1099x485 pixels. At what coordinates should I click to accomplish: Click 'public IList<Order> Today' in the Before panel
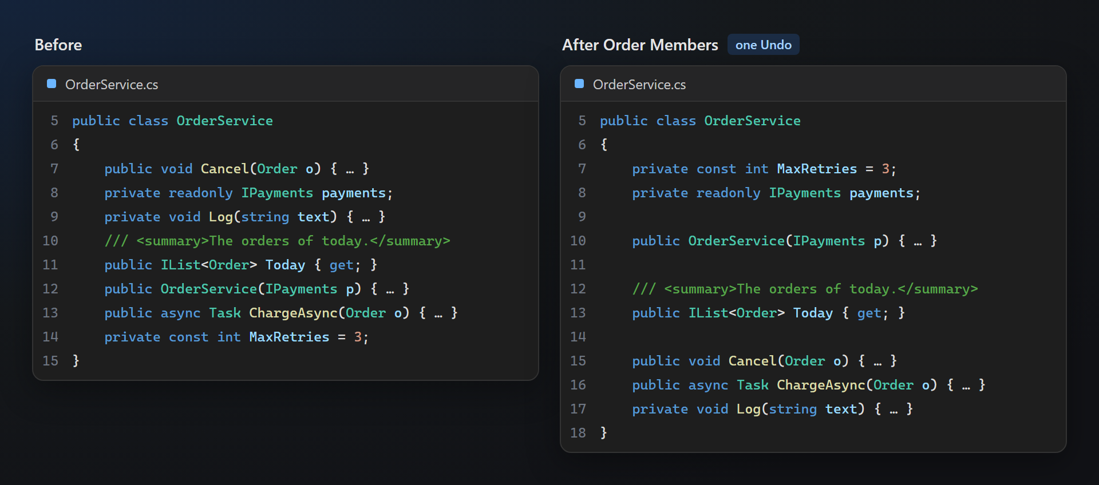click(x=204, y=265)
